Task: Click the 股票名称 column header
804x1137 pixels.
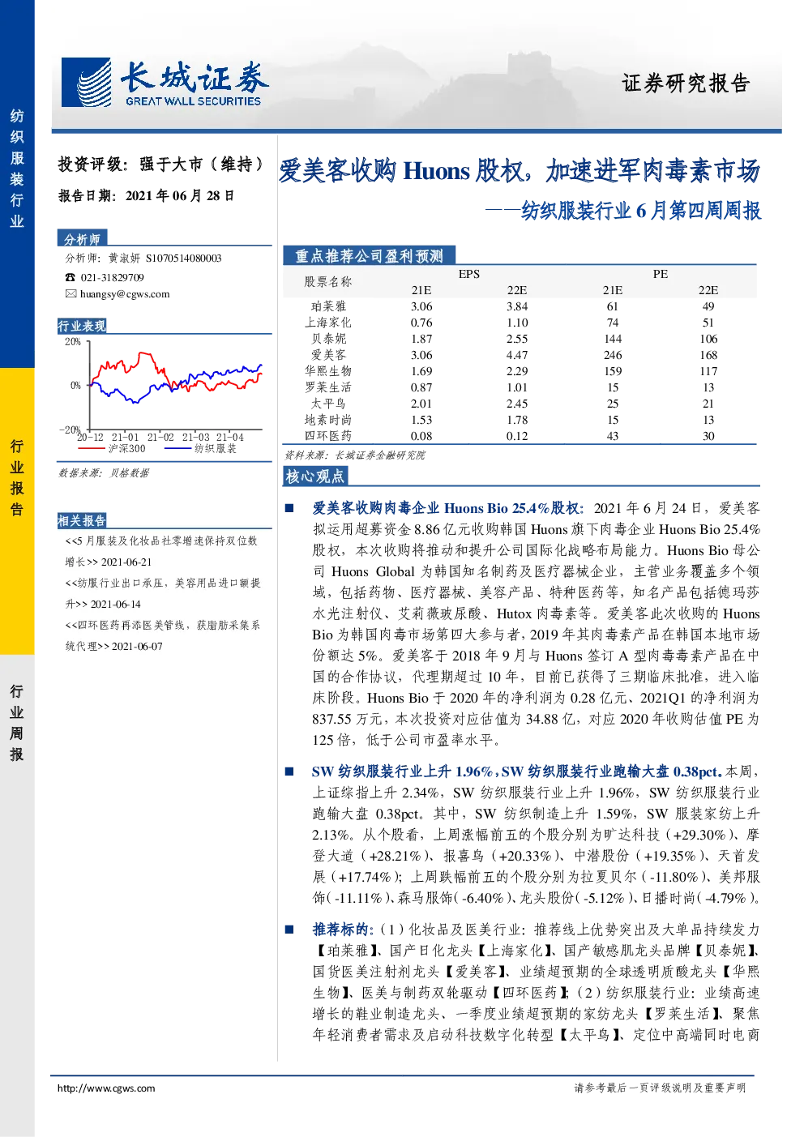Action: coord(328,282)
